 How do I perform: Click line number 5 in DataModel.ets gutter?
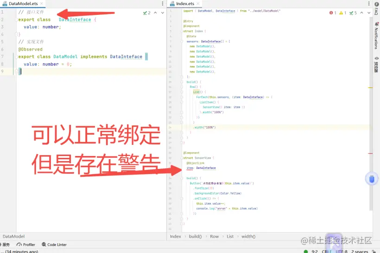(x=2, y=42)
